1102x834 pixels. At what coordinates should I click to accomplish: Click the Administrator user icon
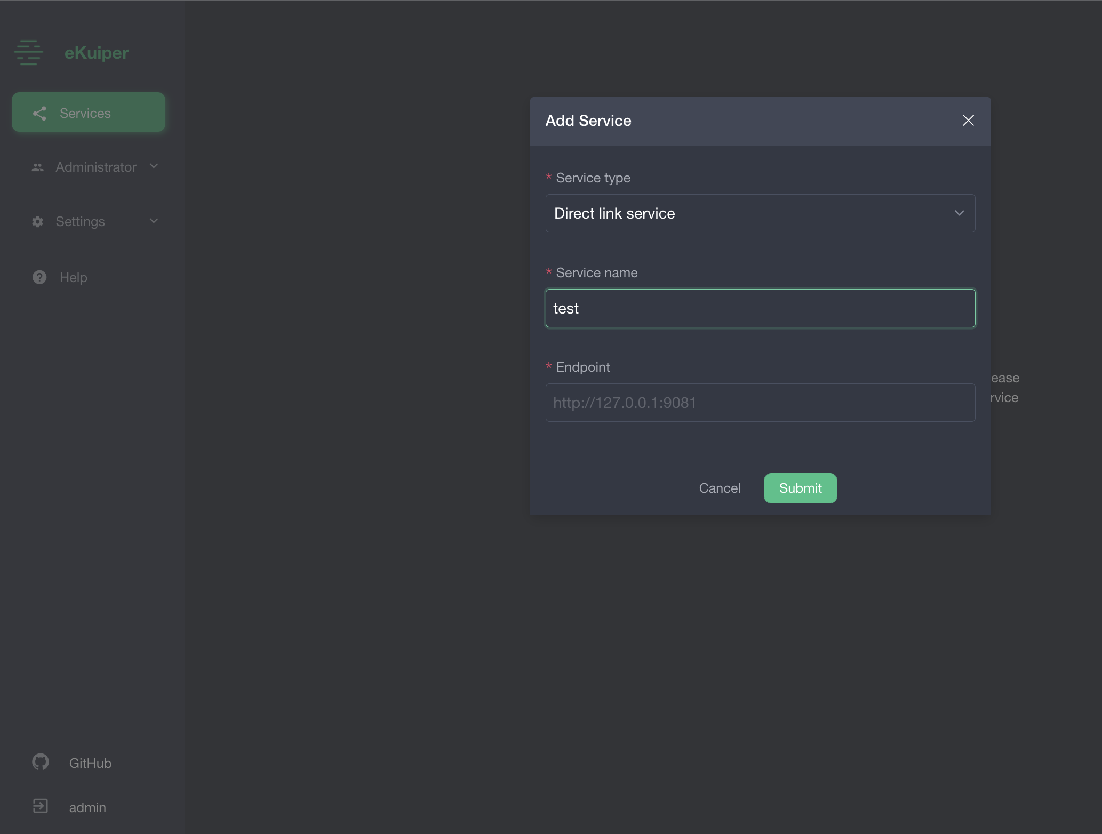(x=38, y=166)
